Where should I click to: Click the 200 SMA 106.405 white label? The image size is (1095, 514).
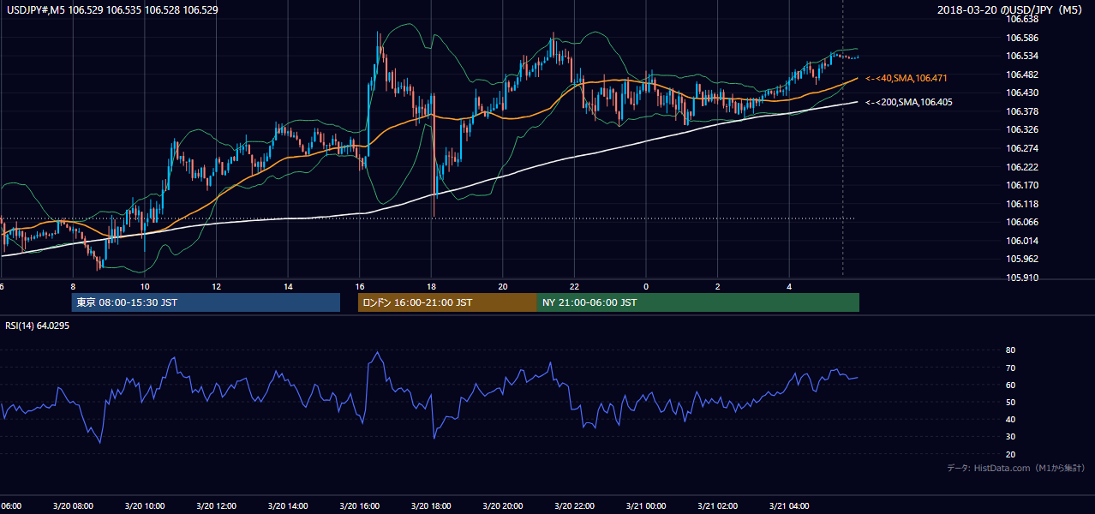click(908, 102)
